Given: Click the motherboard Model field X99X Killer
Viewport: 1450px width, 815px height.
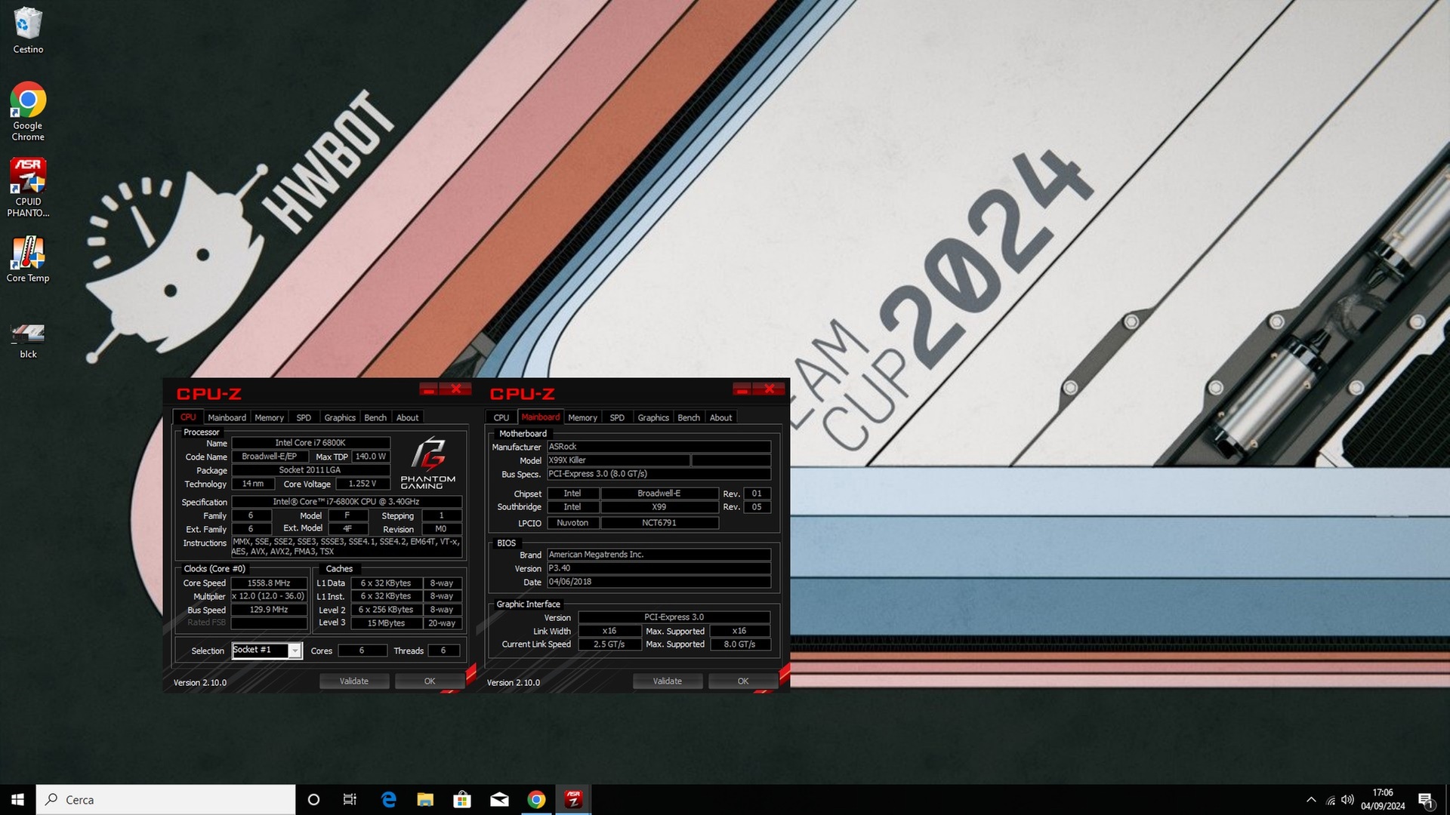Looking at the screenshot, I should point(618,460).
